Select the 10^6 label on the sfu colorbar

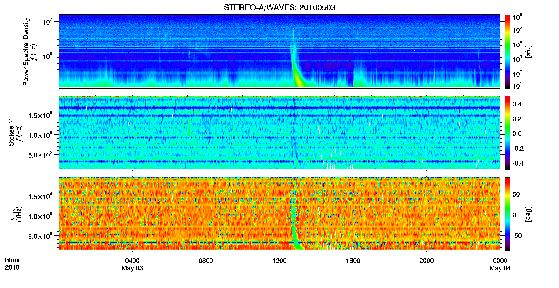click(517, 17)
